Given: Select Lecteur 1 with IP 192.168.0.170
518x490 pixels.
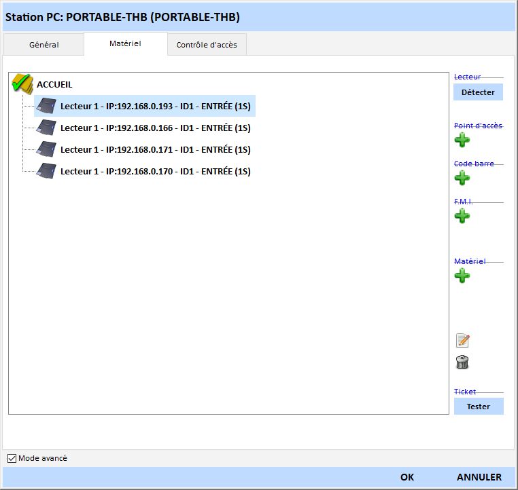Looking at the screenshot, I should click(155, 172).
